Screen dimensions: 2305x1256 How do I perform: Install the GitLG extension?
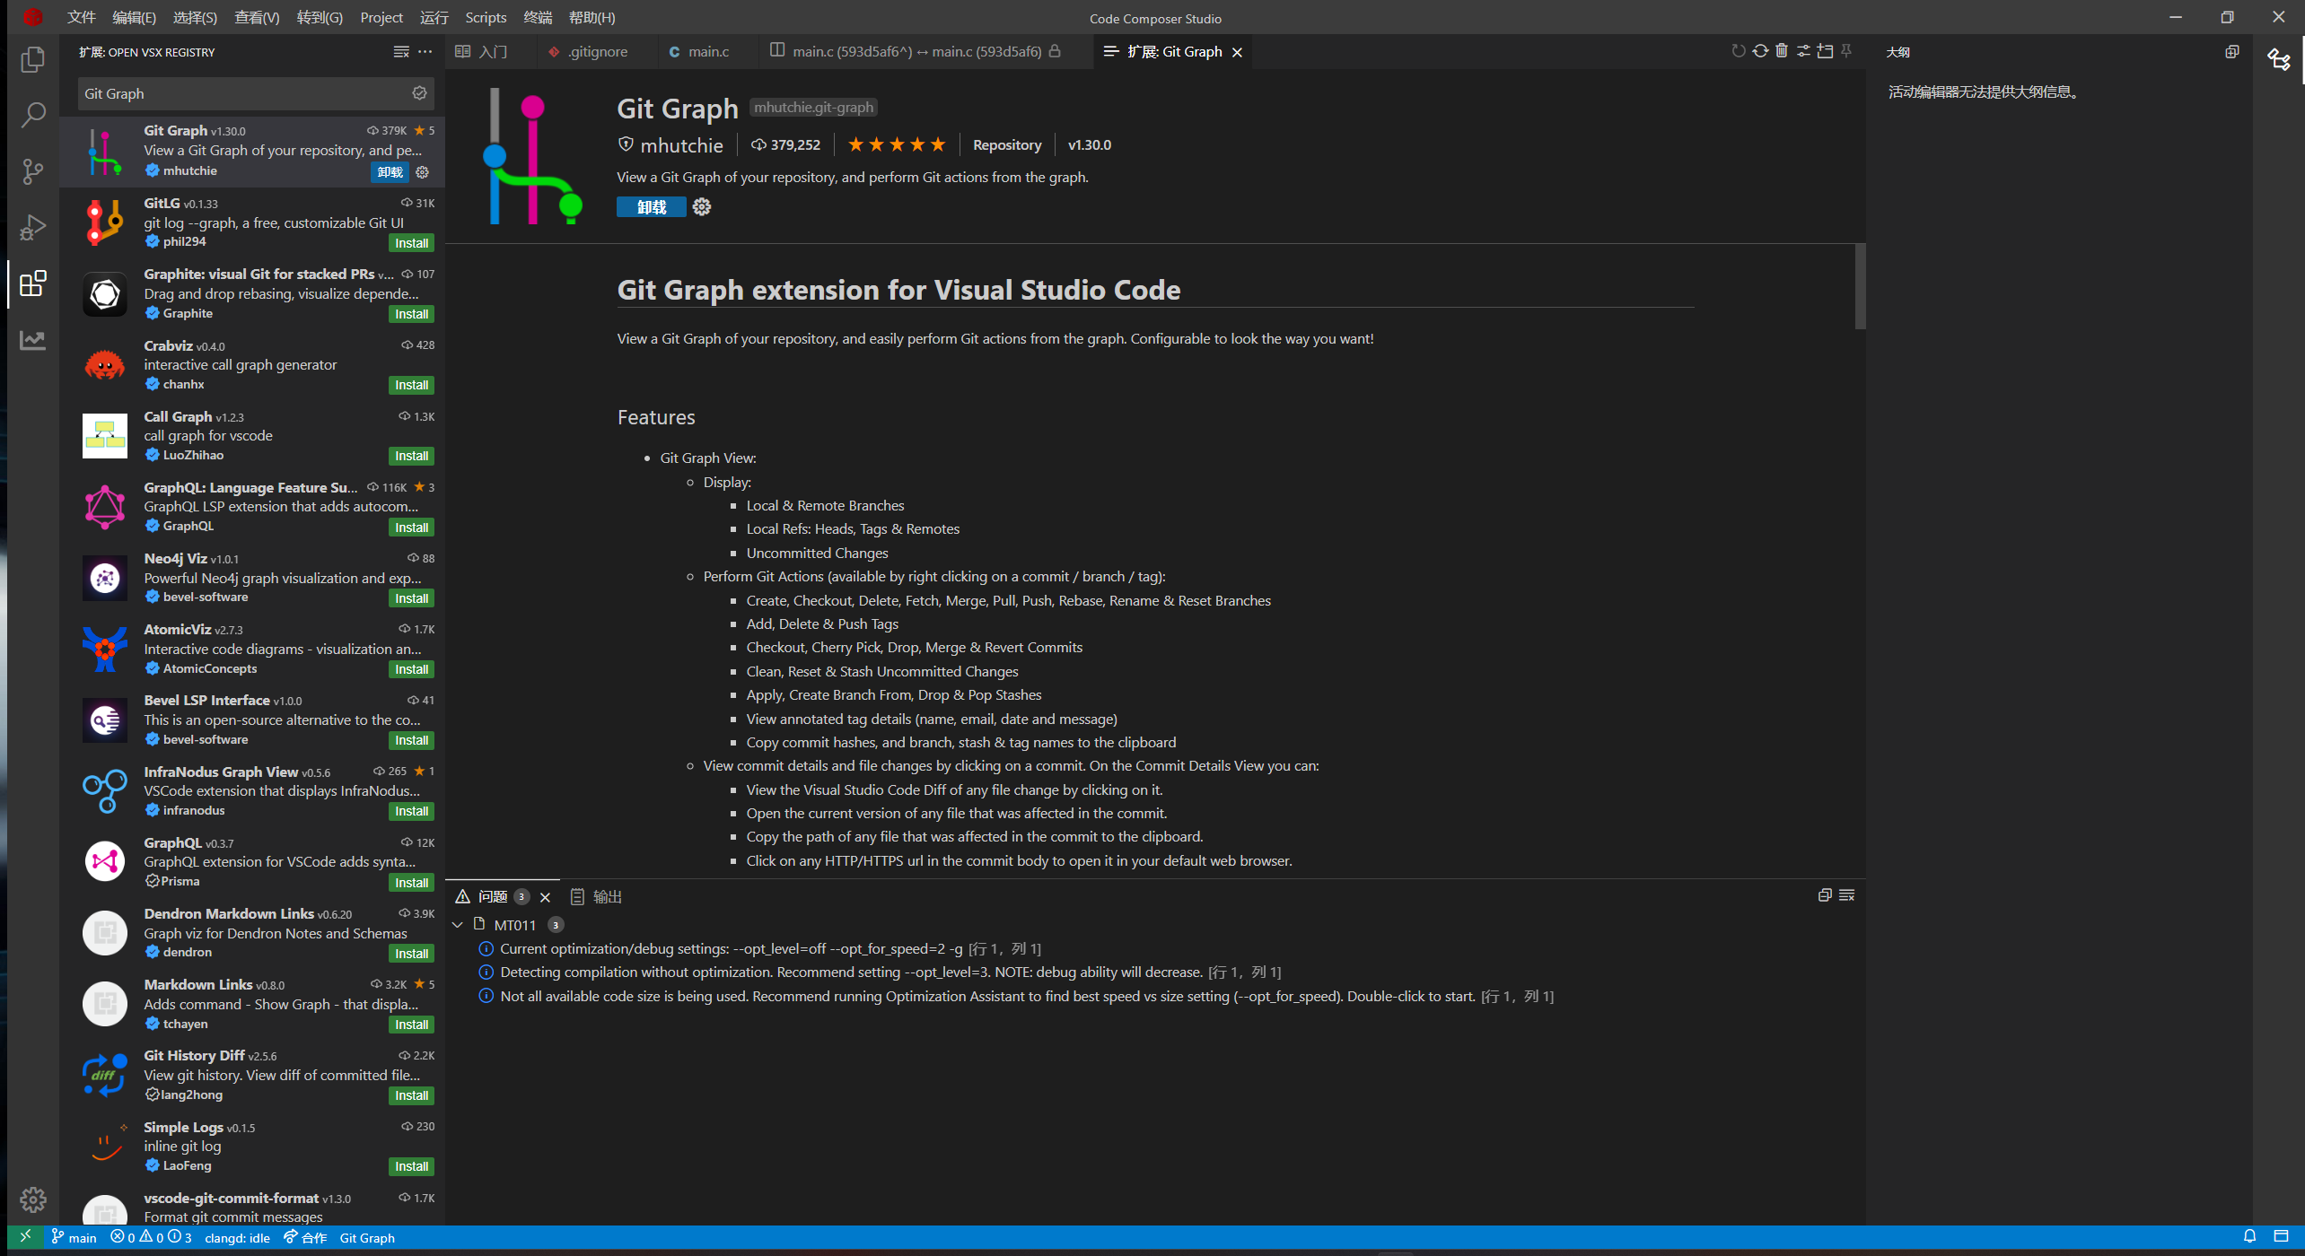(x=411, y=243)
